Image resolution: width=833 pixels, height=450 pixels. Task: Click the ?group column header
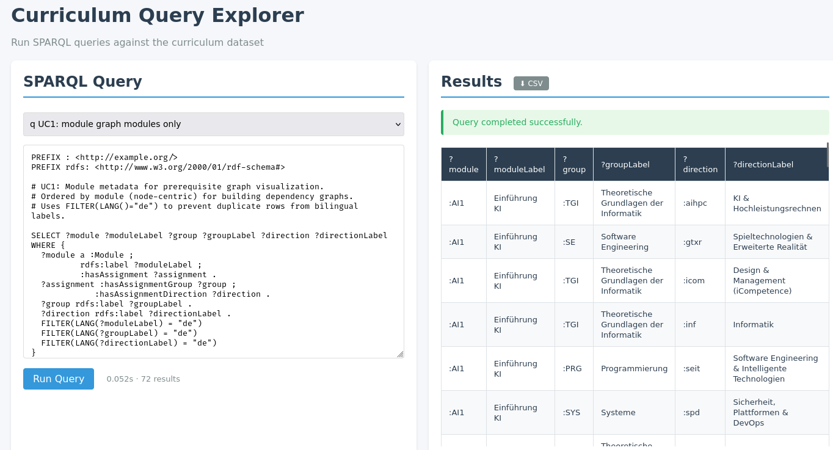574,164
